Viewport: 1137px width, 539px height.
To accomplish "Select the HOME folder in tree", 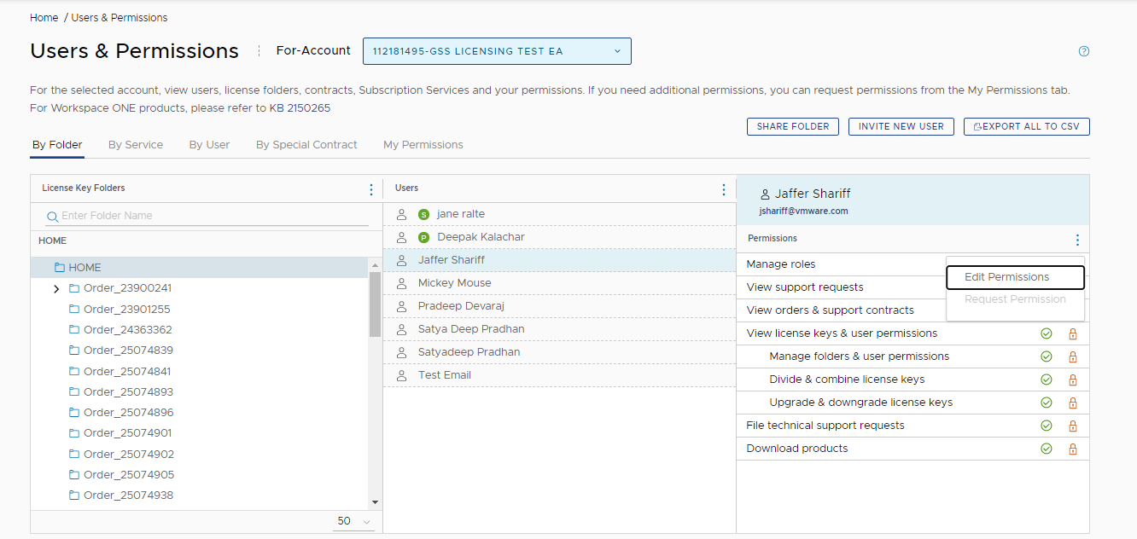I will pos(200,268).
